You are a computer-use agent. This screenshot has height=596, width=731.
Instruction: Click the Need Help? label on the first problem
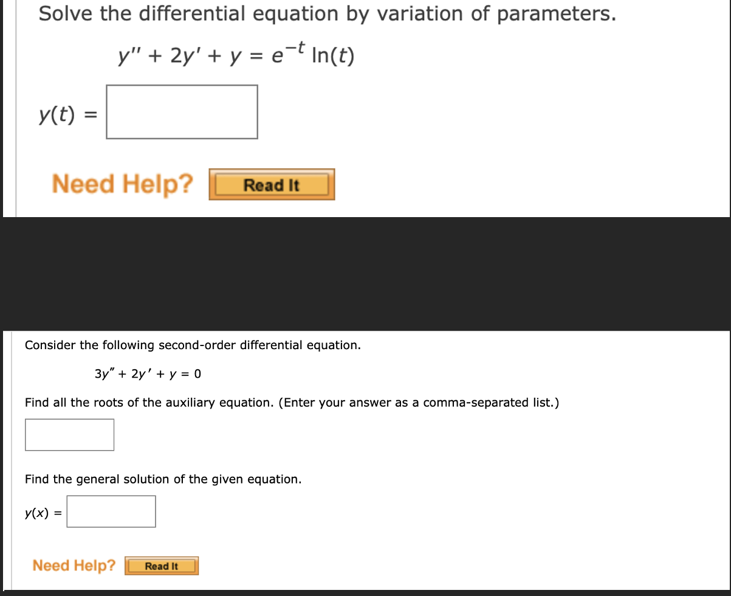pos(122,184)
